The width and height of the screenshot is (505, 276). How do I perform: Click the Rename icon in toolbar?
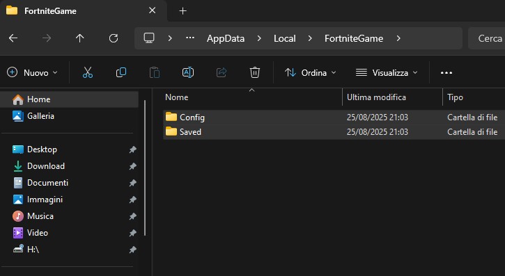tap(188, 72)
